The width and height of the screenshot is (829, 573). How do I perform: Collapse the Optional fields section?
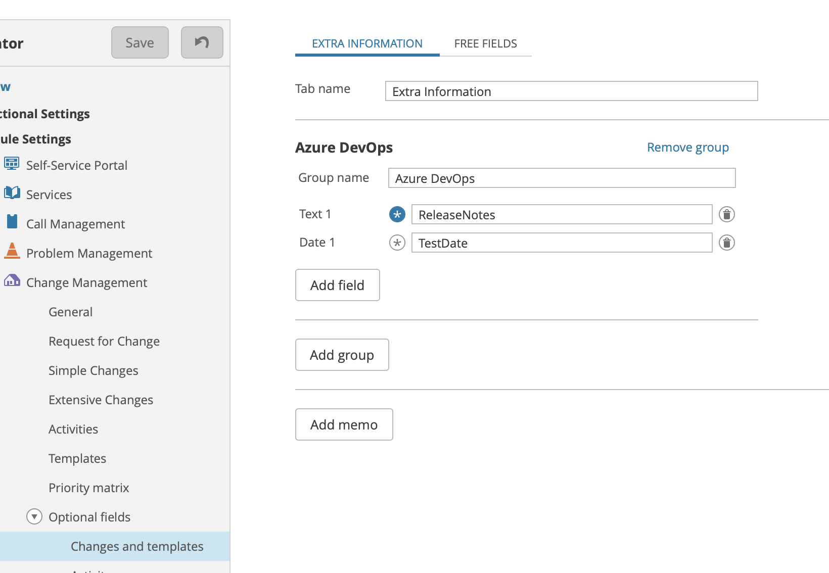click(33, 516)
